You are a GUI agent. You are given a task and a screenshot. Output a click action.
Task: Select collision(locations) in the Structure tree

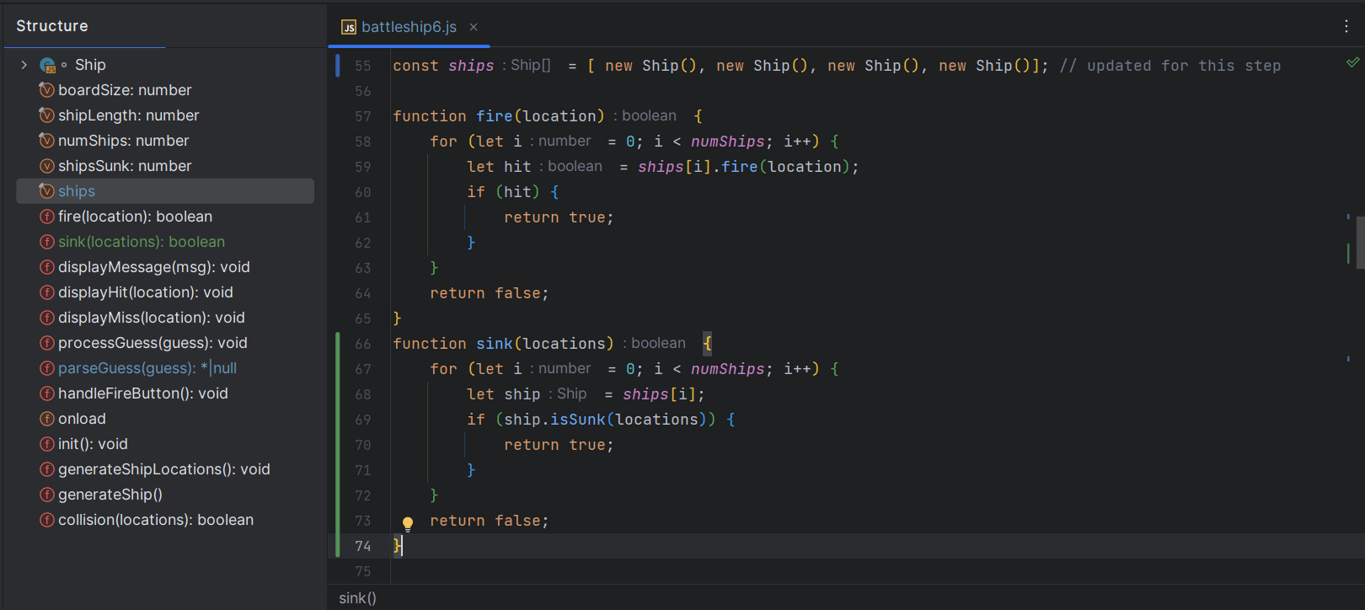[155, 520]
